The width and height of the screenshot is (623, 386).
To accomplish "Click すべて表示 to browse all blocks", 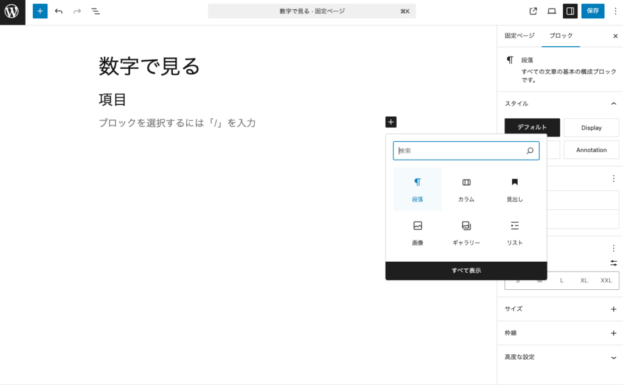I will [465, 270].
